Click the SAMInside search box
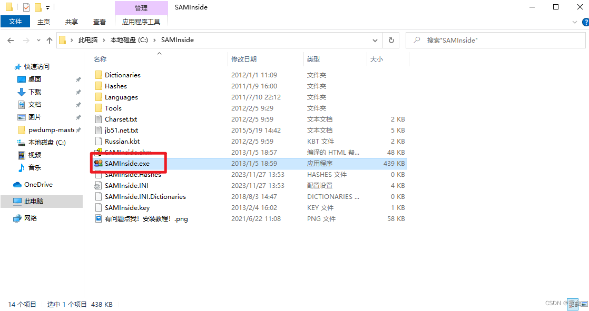The width and height of the screenshot is (589, 311). pyautogui.click(x=495, y=40)
